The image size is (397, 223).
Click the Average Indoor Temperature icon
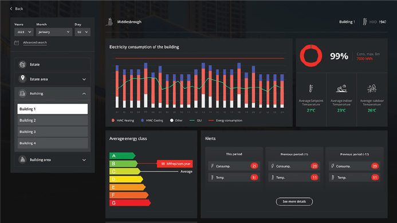point(341,89)
